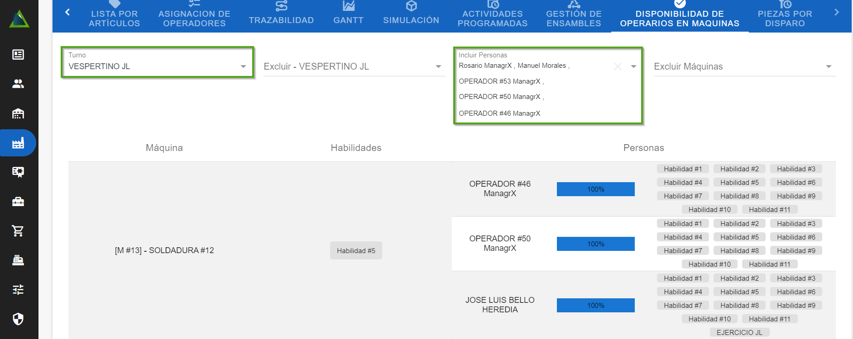Viewport: 853px width, 339px height.
Task: Expand the Incluir Personas dropdown arrow
Action: (x=633, y=66)
